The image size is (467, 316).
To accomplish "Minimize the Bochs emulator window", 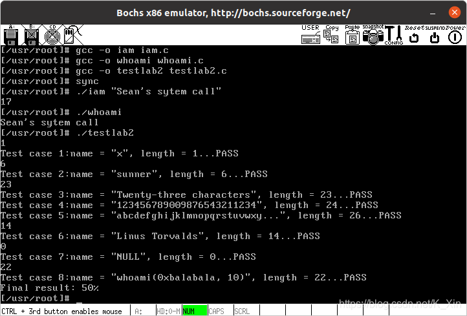I will (x=433, y=13).
